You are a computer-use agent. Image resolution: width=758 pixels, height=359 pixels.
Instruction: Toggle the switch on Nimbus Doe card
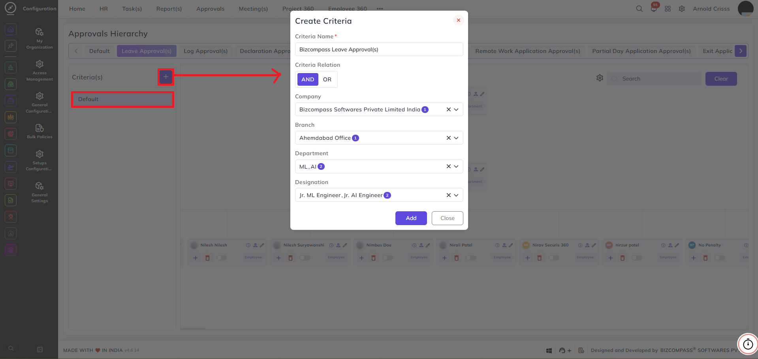[x=387, y=258]
